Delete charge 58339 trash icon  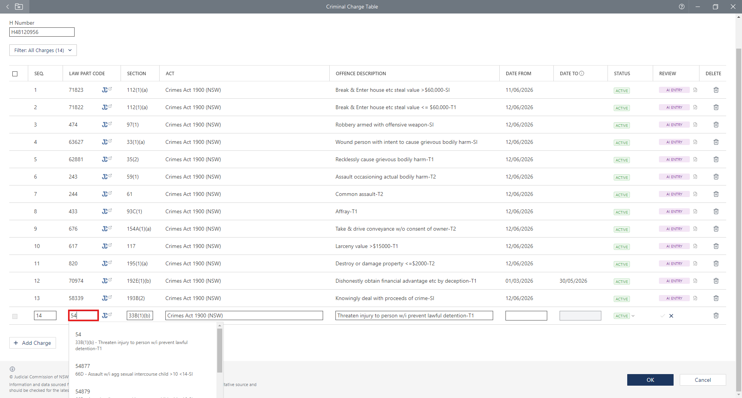click(x=716, y=298)
